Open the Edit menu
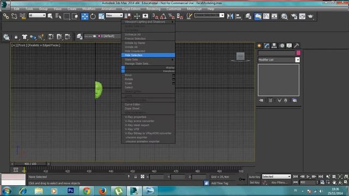The width and height of the screenshot is (349, 196). tap(17, 9)
